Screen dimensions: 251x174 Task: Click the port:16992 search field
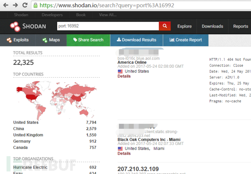108,26
